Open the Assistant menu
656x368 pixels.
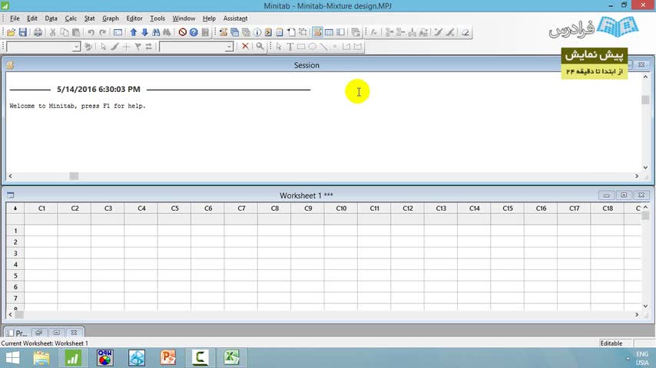(235, 18)
